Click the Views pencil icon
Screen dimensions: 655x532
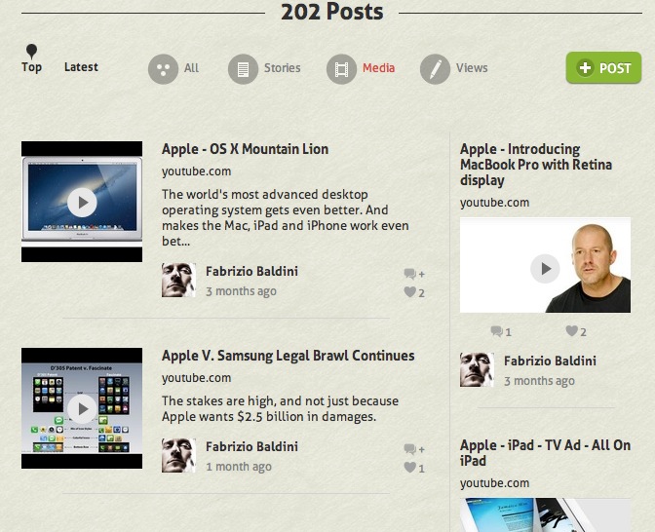tap(435, 69)
